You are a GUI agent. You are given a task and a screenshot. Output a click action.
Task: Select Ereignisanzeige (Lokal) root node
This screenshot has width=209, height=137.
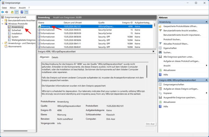(x=15, y=17)
